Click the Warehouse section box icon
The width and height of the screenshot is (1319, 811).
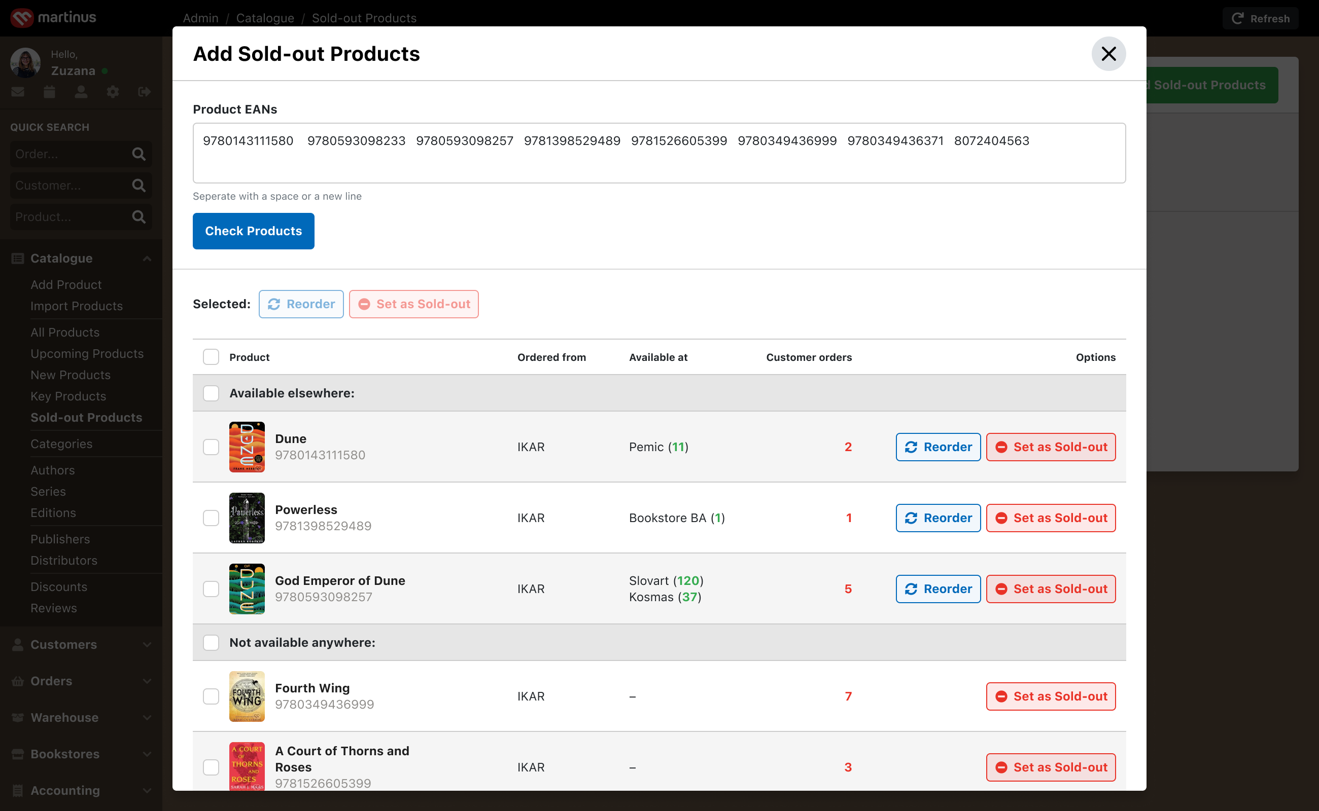click(x=18, y=717)
